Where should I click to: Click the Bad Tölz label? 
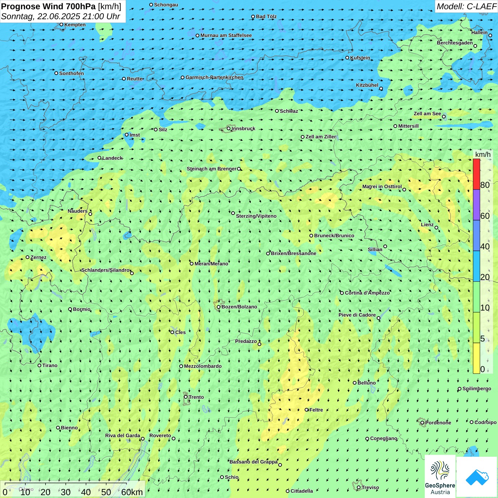266,16
